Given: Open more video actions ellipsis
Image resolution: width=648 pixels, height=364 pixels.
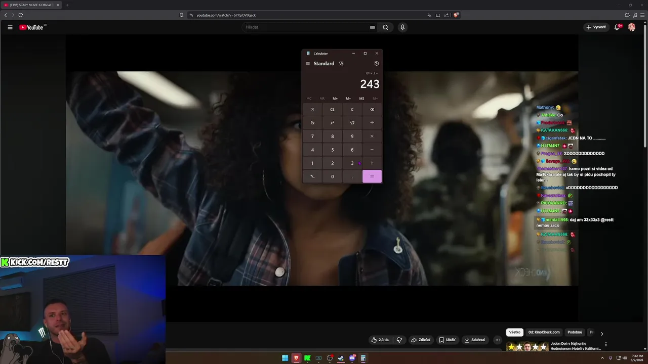Looking at the screenshot, I should point(498,340).
